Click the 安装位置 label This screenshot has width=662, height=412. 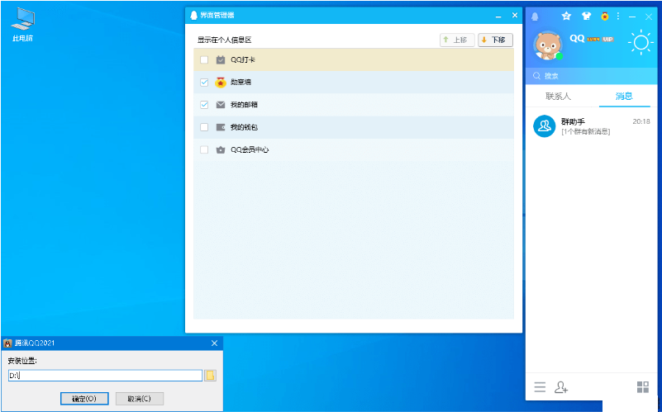(22, 361)
